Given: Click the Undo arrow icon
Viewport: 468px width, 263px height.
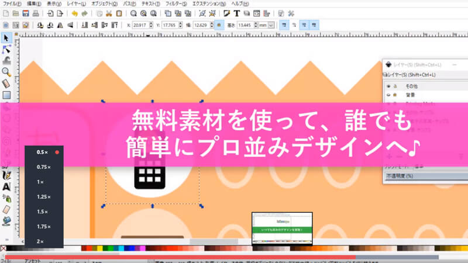Looking at the screenshot, I should tap(75, 13).
